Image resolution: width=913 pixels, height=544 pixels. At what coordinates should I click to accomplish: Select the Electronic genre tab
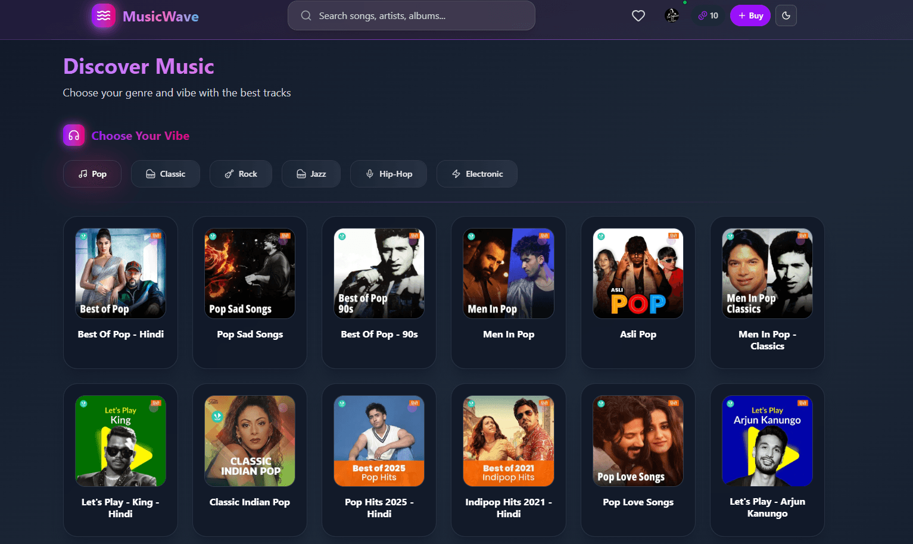[477, 174]
